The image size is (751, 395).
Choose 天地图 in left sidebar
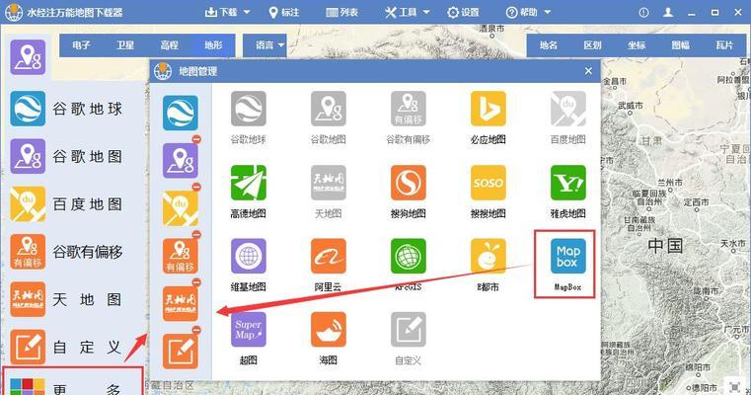[x=67, y=299]
